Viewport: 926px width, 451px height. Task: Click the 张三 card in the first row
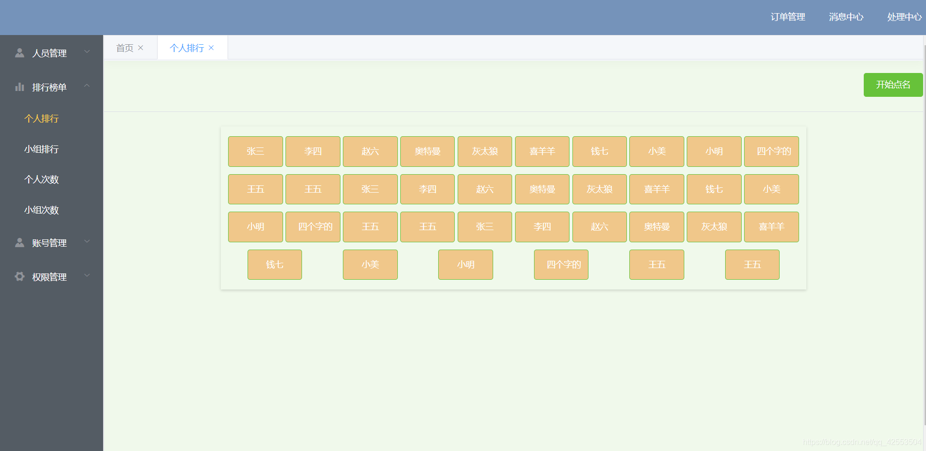[x=255, y=151]
